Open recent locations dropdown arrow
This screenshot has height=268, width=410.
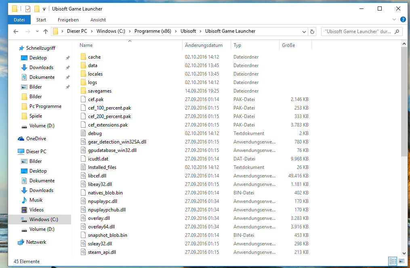coord(37,32)
